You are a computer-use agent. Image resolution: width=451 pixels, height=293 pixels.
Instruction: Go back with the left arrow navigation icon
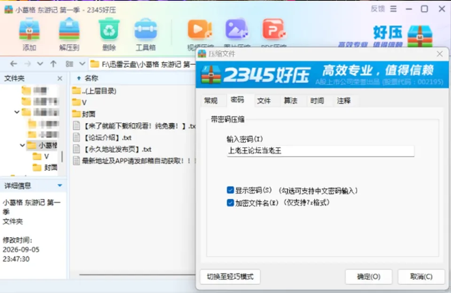(x=14, y=64)
